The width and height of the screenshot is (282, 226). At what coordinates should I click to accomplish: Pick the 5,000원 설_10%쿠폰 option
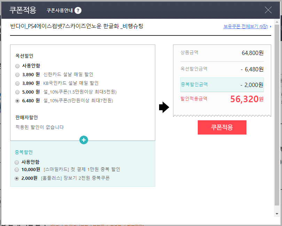pyautogui.click(x=17, y=92)
